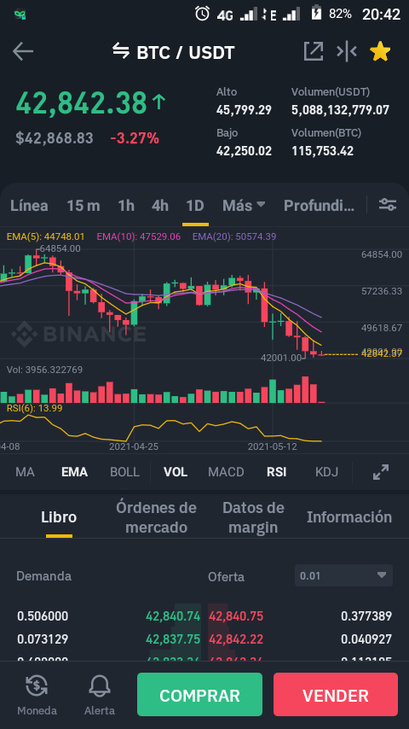Tap the split view icon
409x729 pixels.
click(x=347, y=51)
